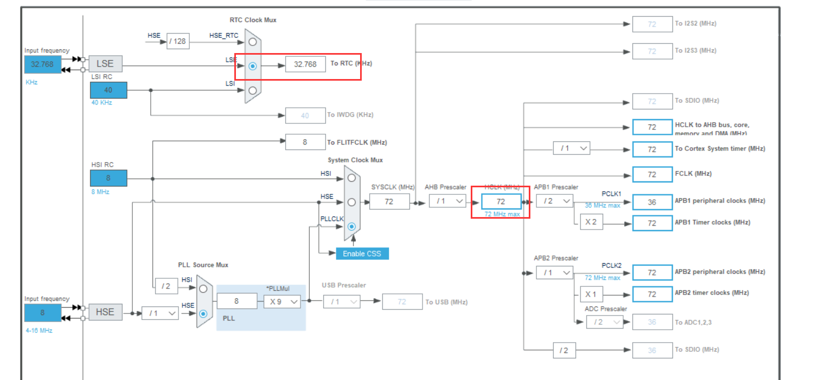Image resolution: width=820 pixels, height=380 pixels.
Task: Open the APB1 Prescaler dropdown
Action: pos(555,201)
